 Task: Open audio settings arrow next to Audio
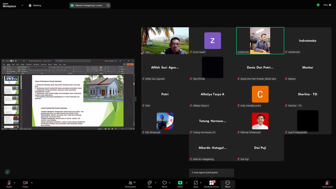point(15,183)
